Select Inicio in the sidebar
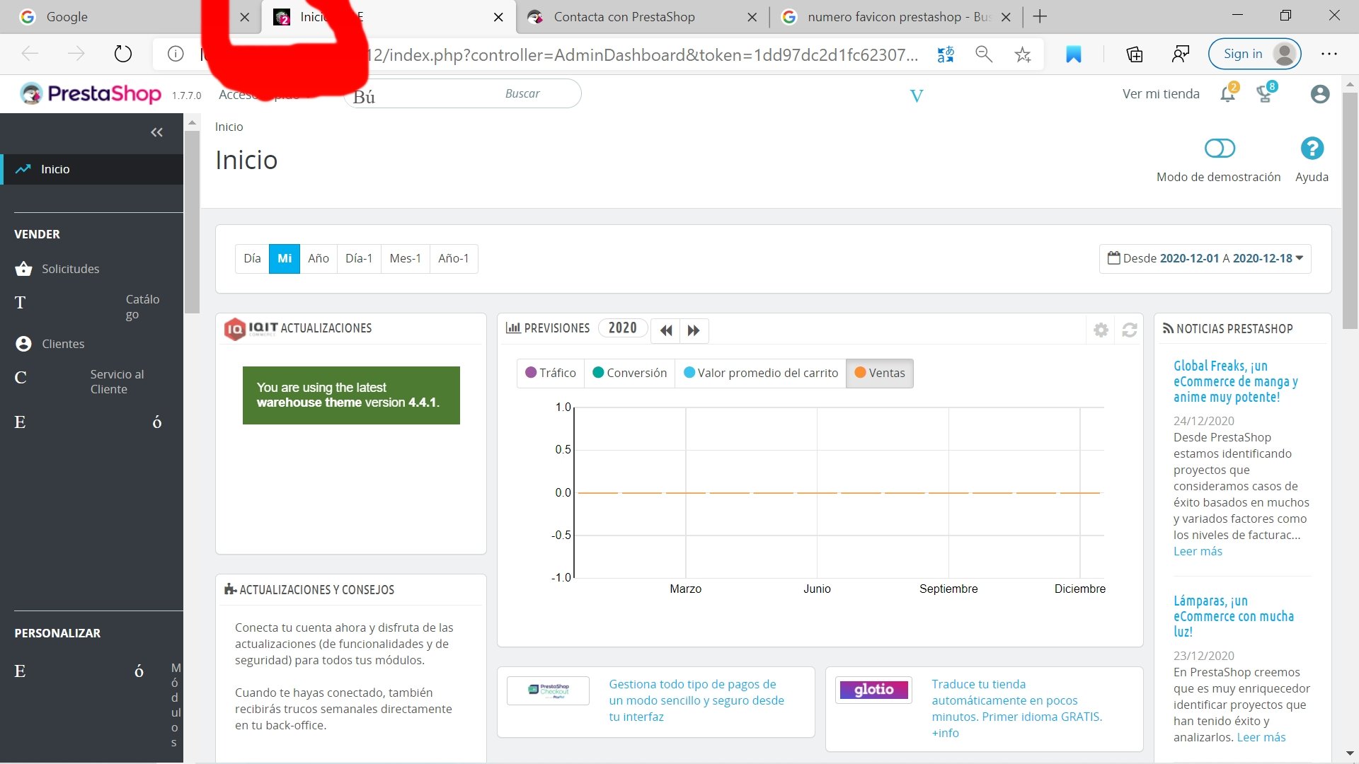This screenshot has height=764, width=1359. click(92, 169)
